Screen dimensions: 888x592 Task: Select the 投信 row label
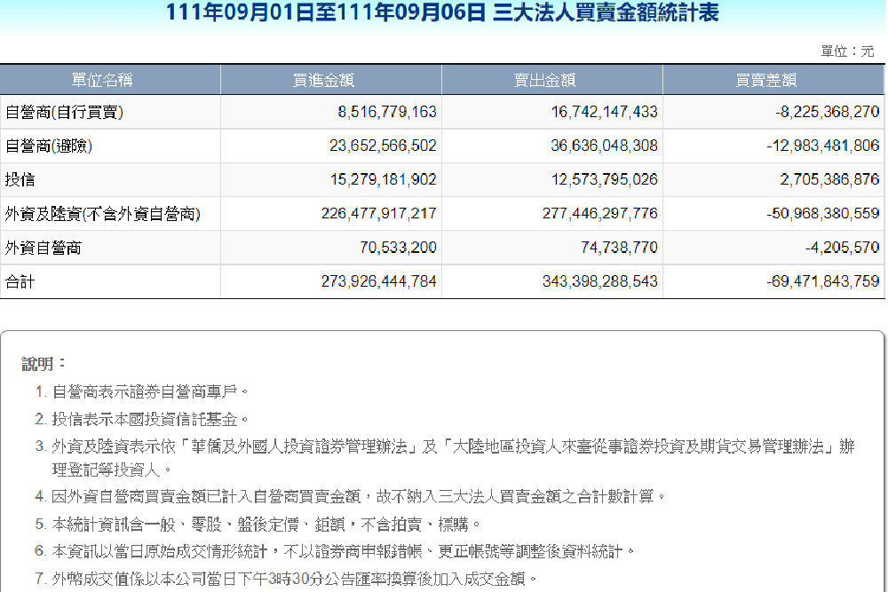[20, 180]
